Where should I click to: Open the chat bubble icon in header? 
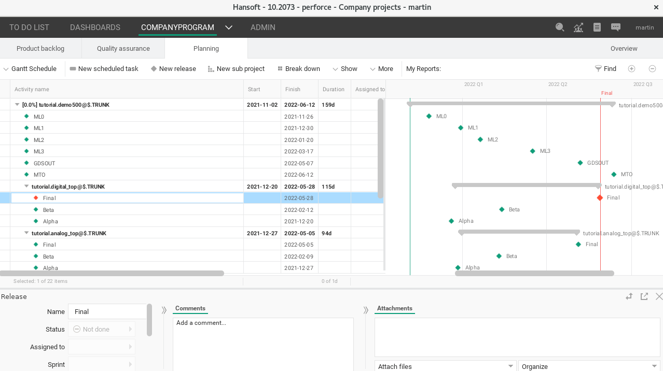coord(616,27)
